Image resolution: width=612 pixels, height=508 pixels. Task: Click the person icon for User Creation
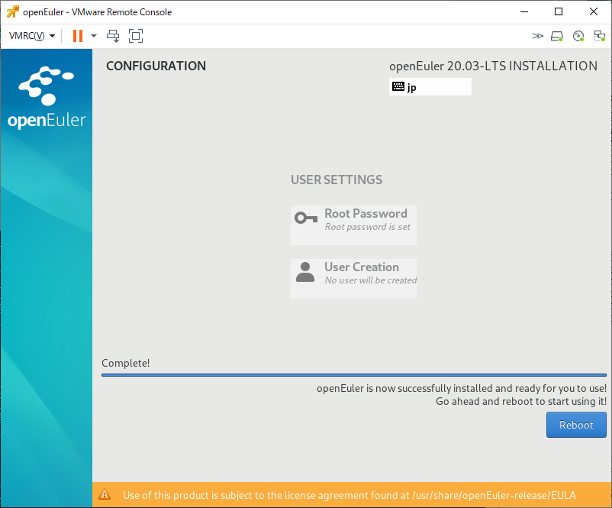[305, 272]
